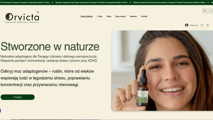The image size is (213, 120).
Task: Click the Orvicta logo
Action: coord(22,17)
